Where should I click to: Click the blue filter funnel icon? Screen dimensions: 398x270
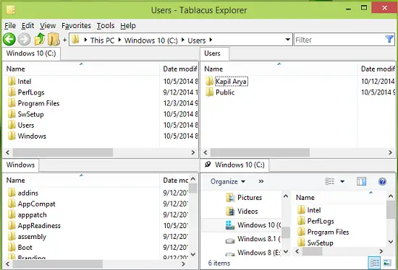pos(389,39)
